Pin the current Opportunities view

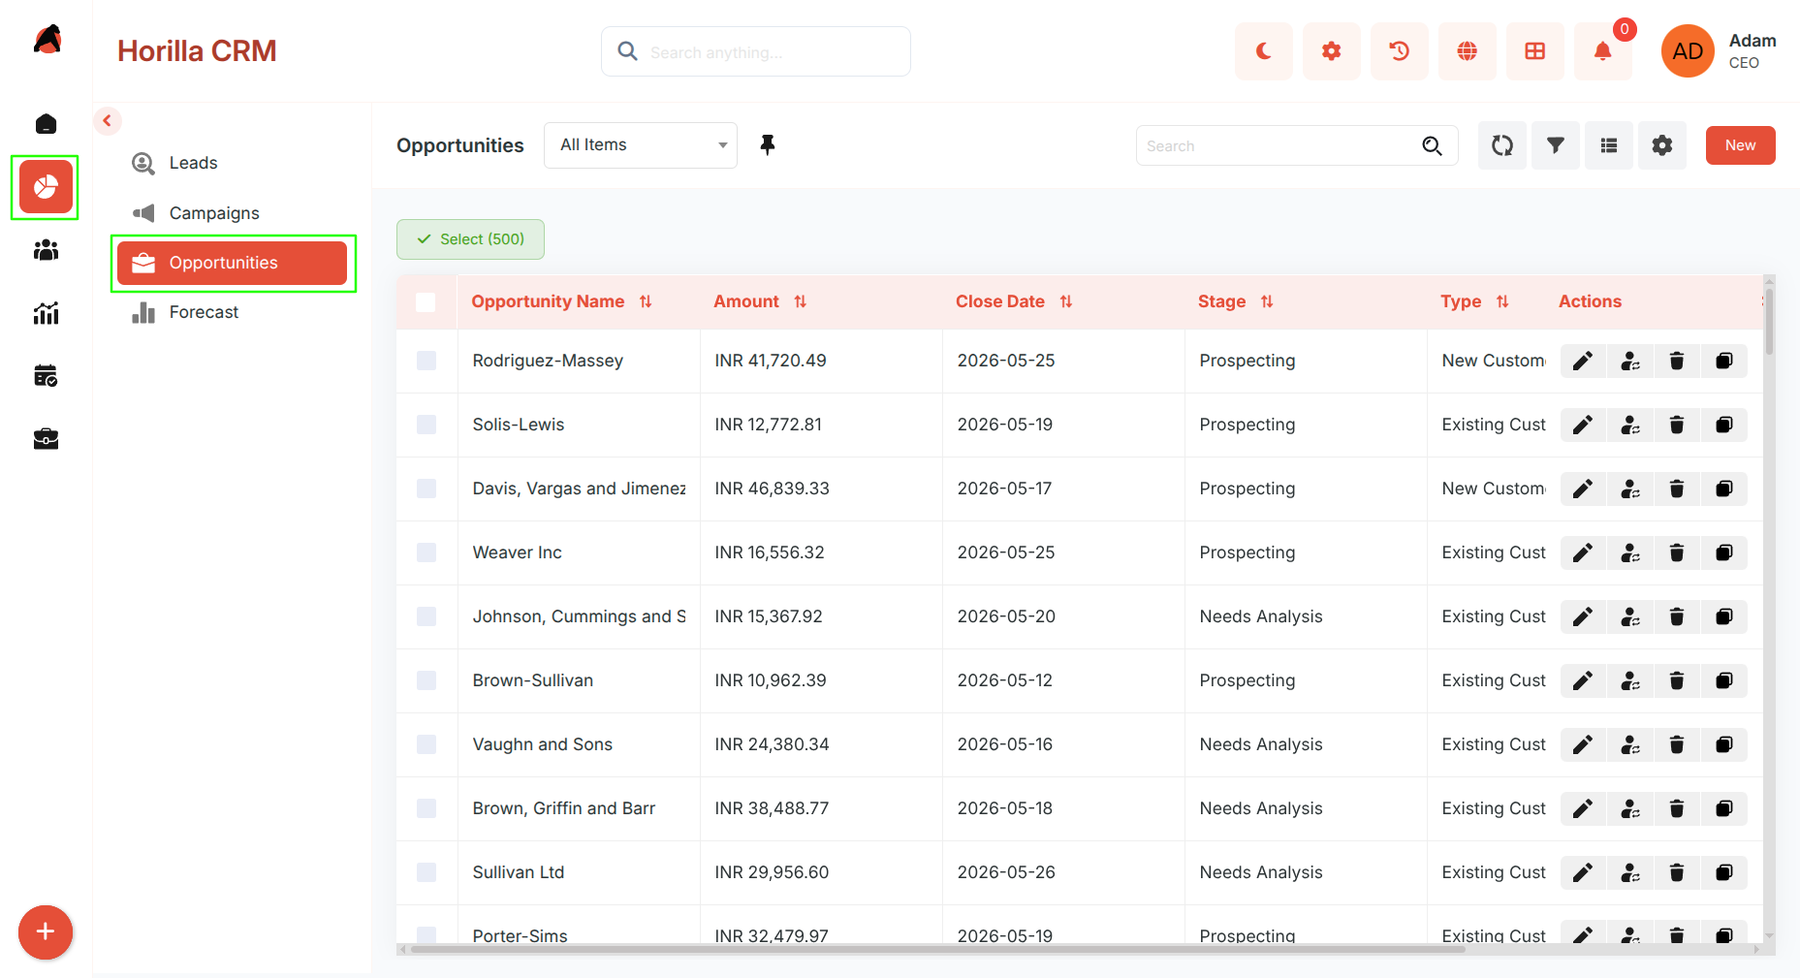pos(768,145)
